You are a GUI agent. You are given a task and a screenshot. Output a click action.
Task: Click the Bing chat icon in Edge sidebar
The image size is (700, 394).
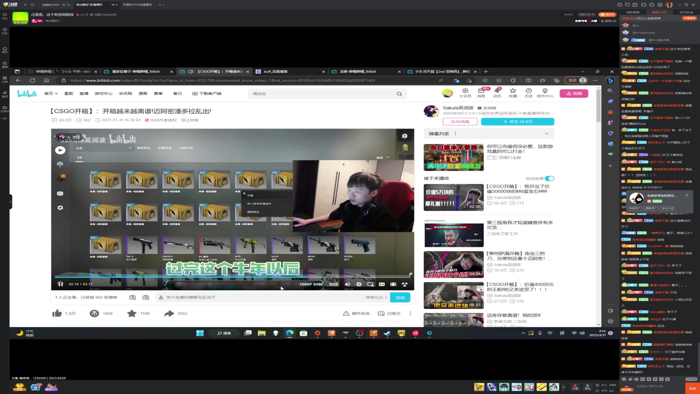[610, 81]
